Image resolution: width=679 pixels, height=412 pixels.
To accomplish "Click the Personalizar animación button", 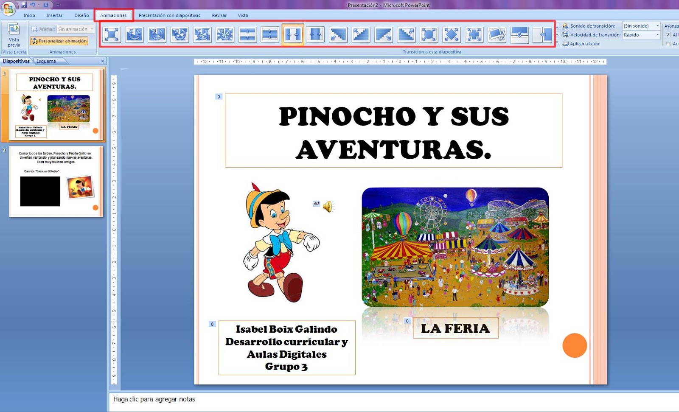I will tap(59, 41).
